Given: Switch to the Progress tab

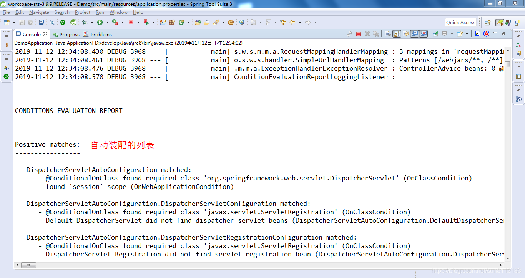Looking at the screenshot, I should coord(66,34).
